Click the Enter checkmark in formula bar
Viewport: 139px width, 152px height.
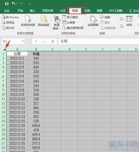click(45, 41)
